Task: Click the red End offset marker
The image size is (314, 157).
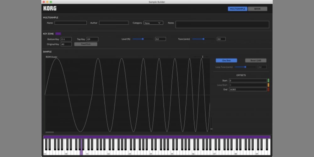Action: tap(268, 89)
